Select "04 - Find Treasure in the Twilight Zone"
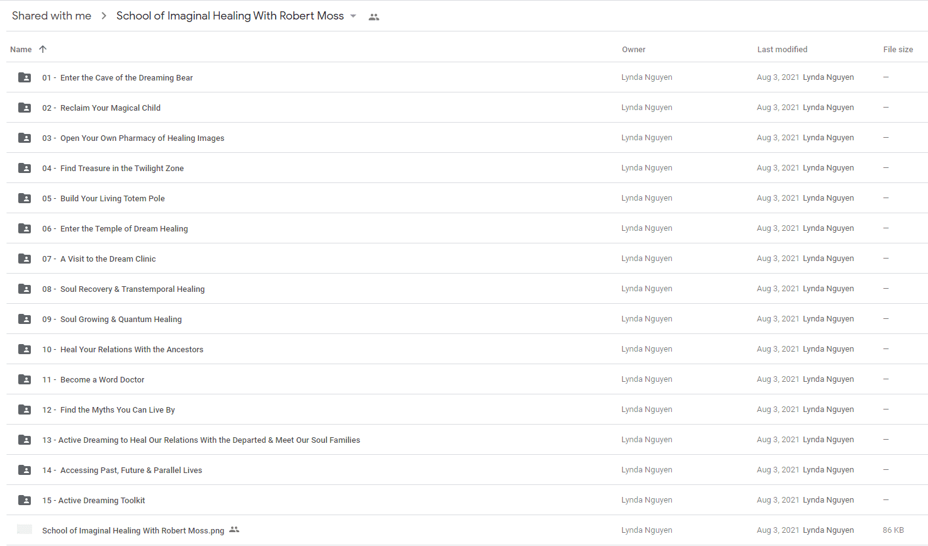 point(113,168)
